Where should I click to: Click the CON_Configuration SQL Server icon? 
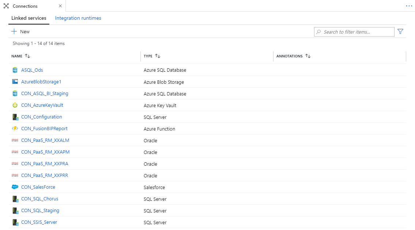click(x=15, y=117)
